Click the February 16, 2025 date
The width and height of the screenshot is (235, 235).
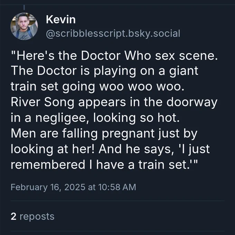(48, 187)
